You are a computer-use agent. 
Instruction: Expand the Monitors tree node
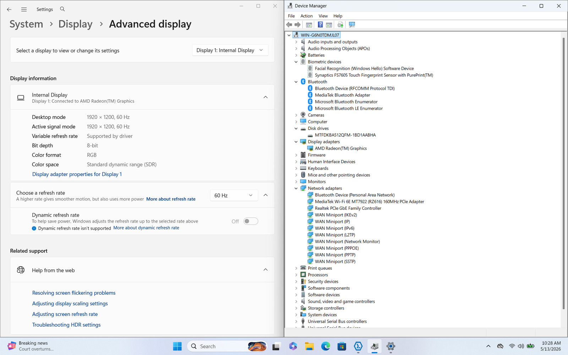point(296,182)
